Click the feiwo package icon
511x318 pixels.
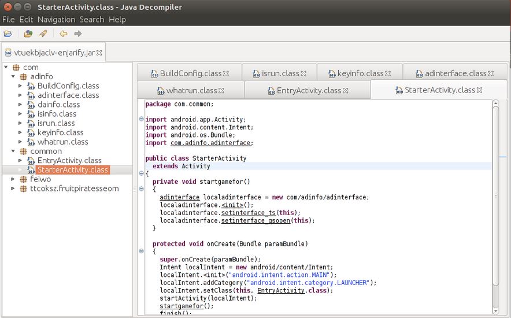pyautogui.click(x=23, y=179)
